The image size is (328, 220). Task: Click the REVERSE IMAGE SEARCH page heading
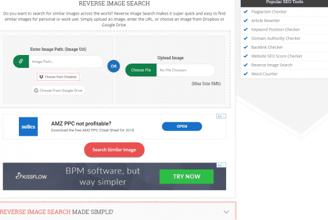114,3
